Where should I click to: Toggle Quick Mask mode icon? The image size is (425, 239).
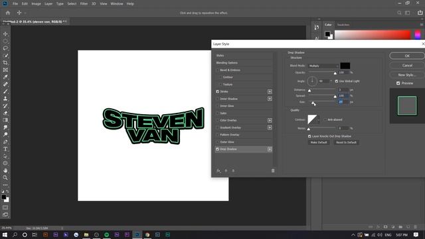click(5, 208)
